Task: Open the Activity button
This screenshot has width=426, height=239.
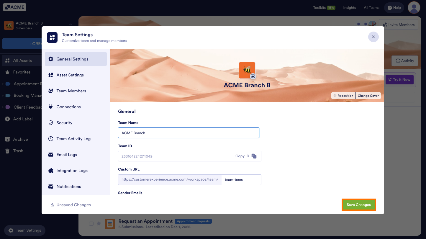Action: tap(405, 61)
